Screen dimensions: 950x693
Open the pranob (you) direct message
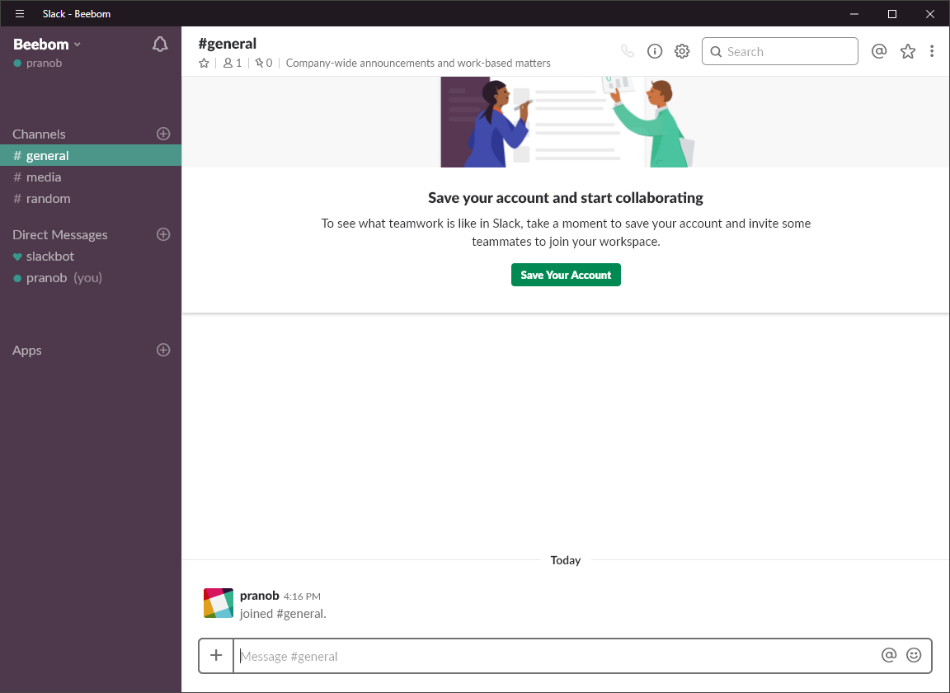(x=91, y=278)
